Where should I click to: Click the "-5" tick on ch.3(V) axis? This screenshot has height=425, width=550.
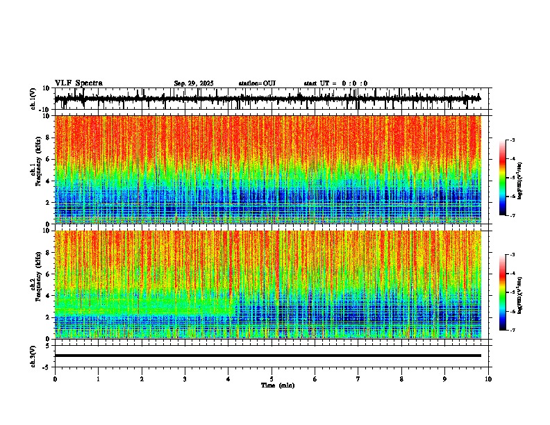coord(47,367)
